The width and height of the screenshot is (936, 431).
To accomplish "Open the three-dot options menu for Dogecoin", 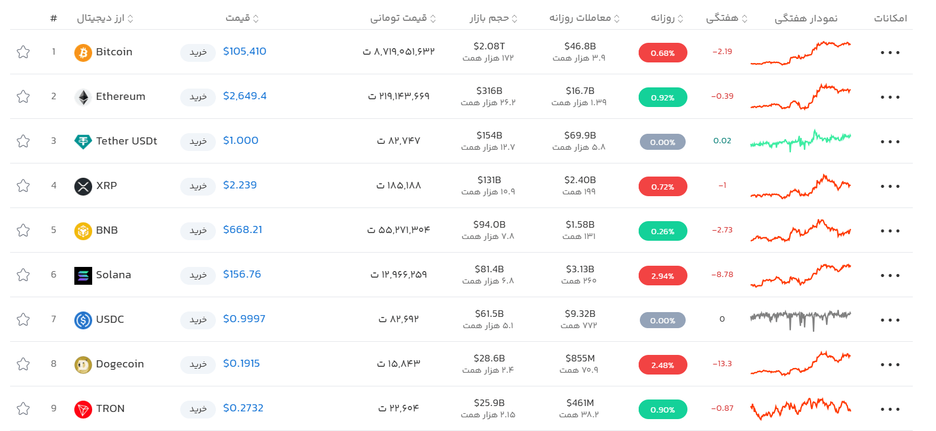I will 890,364.
